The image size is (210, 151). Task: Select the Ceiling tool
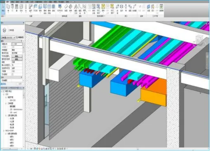[x=35, y=8]
